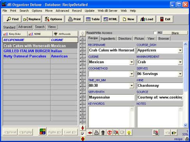This screenshot has height=142, width=190.
Task: Select the Advanced tab under the toolbar
Action: (25, 27)
